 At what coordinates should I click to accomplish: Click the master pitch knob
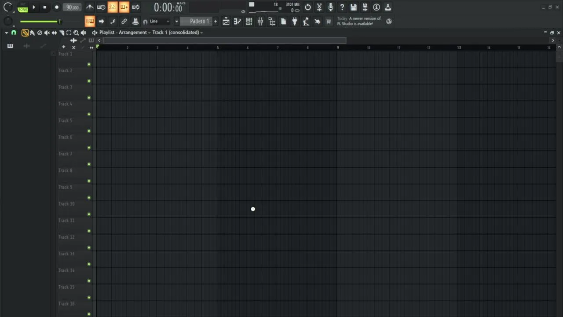(7, 21)
